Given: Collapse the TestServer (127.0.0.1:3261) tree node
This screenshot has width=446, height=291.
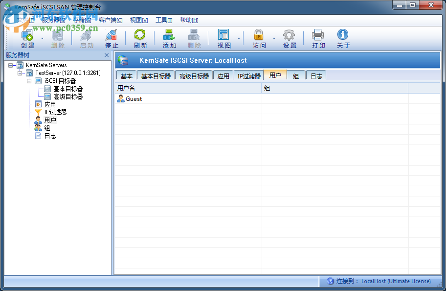Looking at the screenshot, I should pos(19,73).
